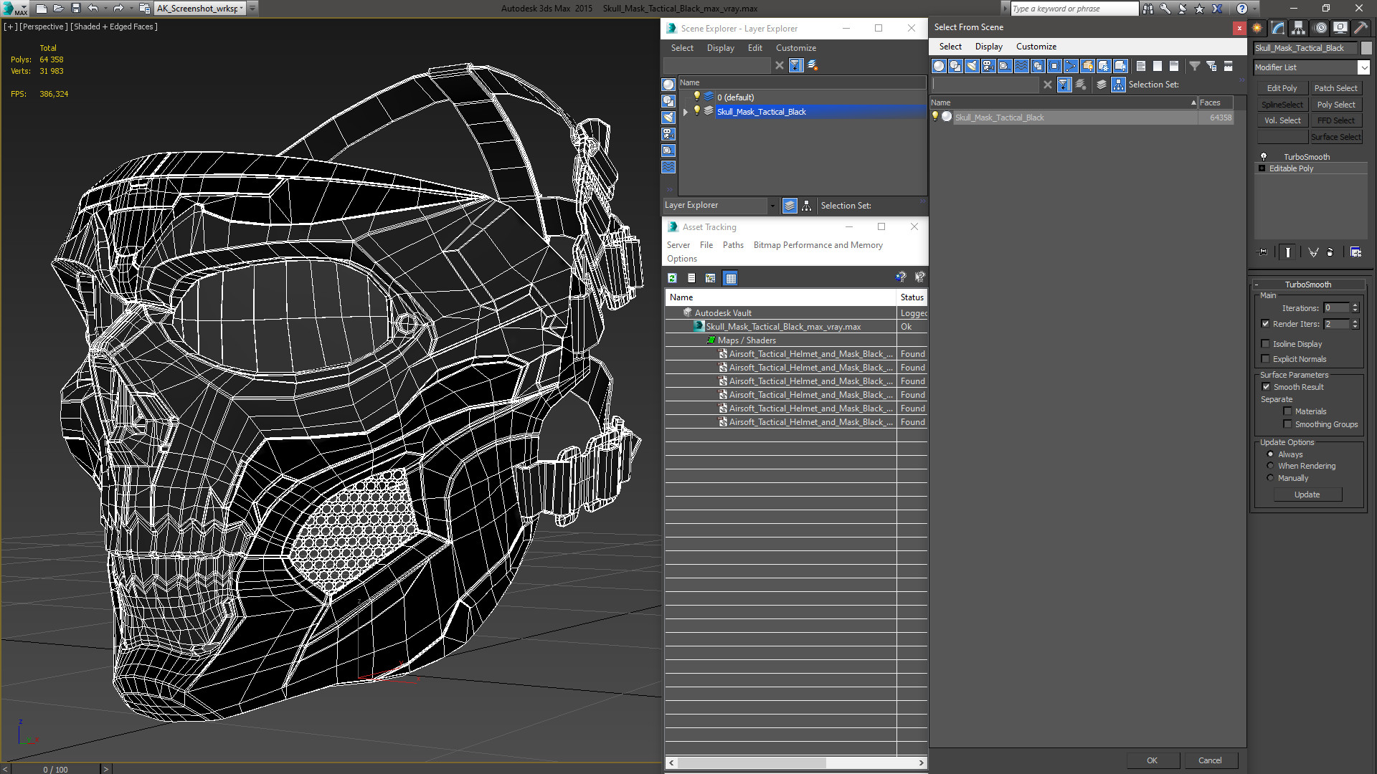
Task: Open the Hierarchy command panel tab
Action: [1298, 28]
